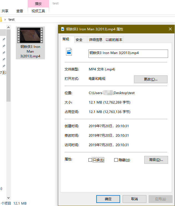Image resolution: width=175 pixels, height=206 pixels.
Task: Click the navigation pane scrollbar thumb
Action: coord(9,65)
